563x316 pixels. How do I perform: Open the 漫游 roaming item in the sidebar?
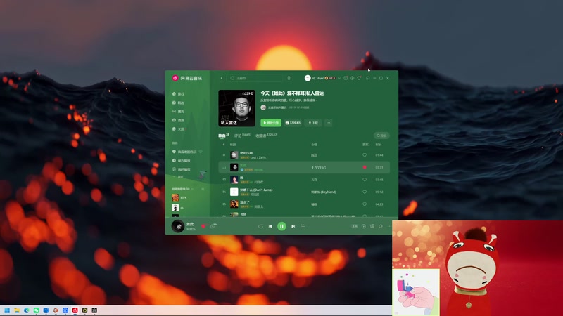(178, 120)
